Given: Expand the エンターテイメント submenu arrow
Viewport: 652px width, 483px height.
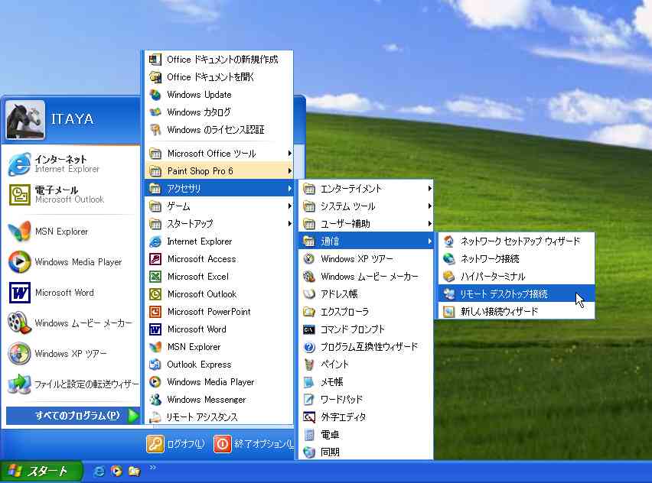Looking at the screenshot, I should click(x=429, y=189).
